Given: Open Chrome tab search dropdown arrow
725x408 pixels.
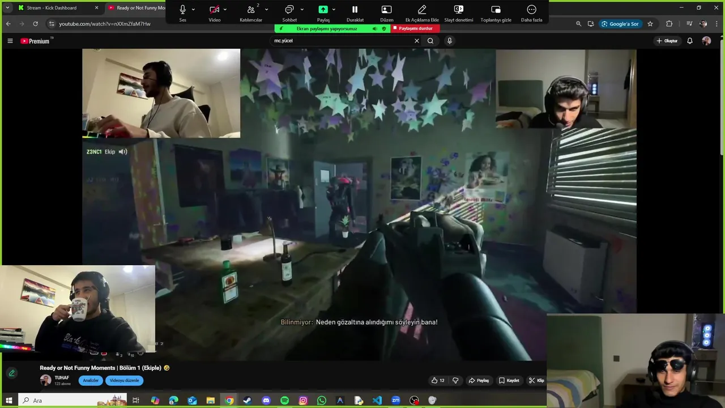Looking at the screenshot, I should [7, 8].
